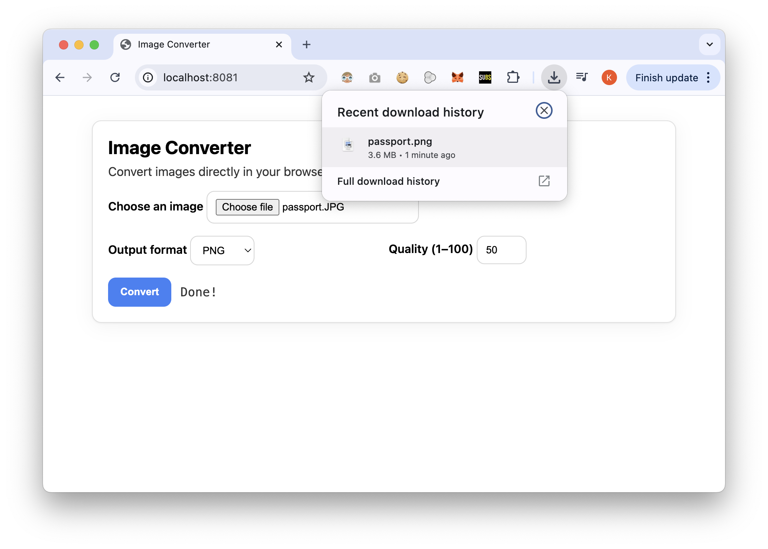Open the glasses-face avatar extension
This screenshot has height=549, width=768.
(347, 78)
